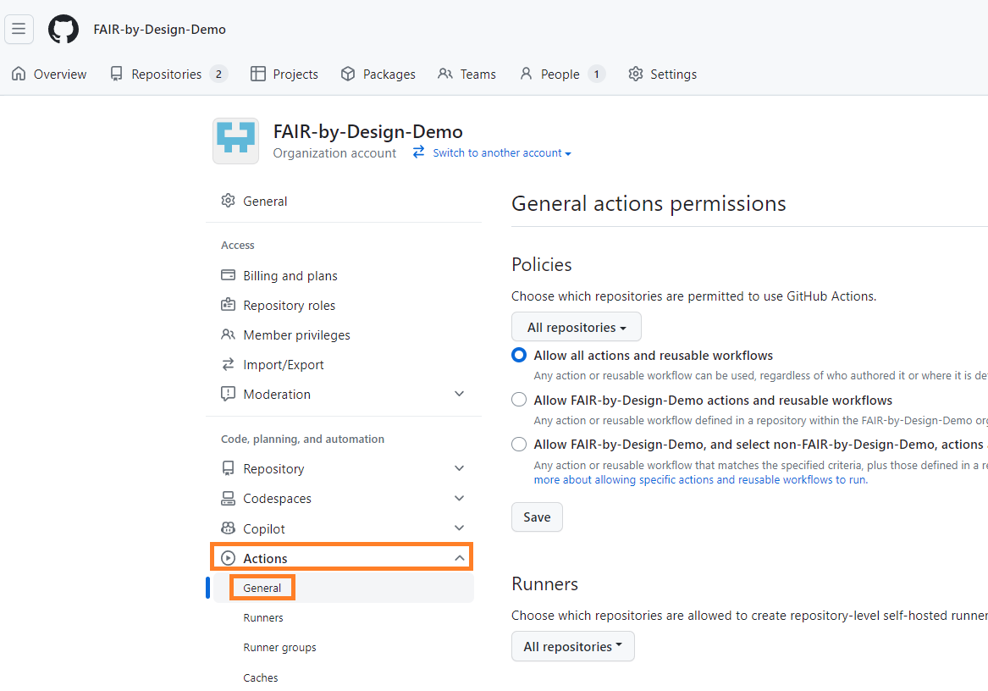Click the Import/Export sidebar icon
Viewport: 988px width, 691px height.
(227, 364)
